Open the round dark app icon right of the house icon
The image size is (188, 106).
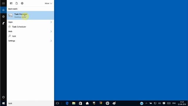[x=94, y=103]
